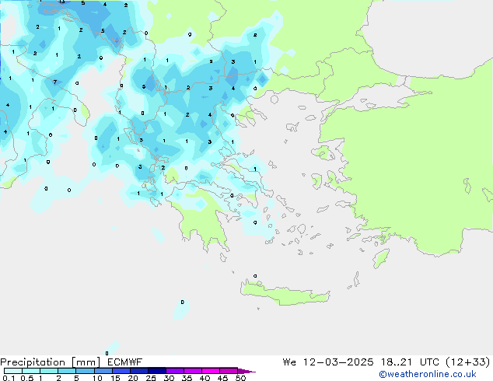Click the 20–25 mm legend color swatch
Viewport: 493px width, 381px height.
(x=139, y=371)
